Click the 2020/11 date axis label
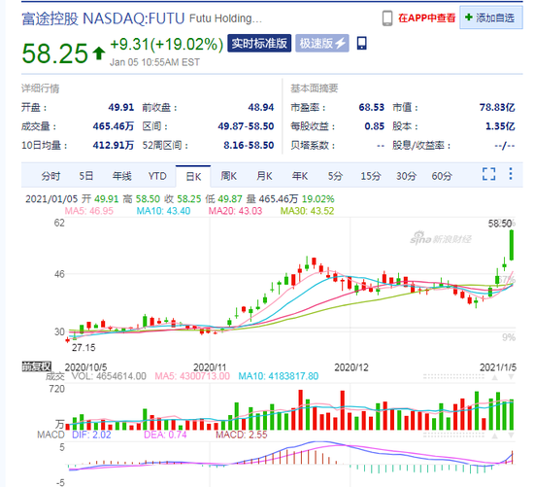 click(x=210, y=367)
